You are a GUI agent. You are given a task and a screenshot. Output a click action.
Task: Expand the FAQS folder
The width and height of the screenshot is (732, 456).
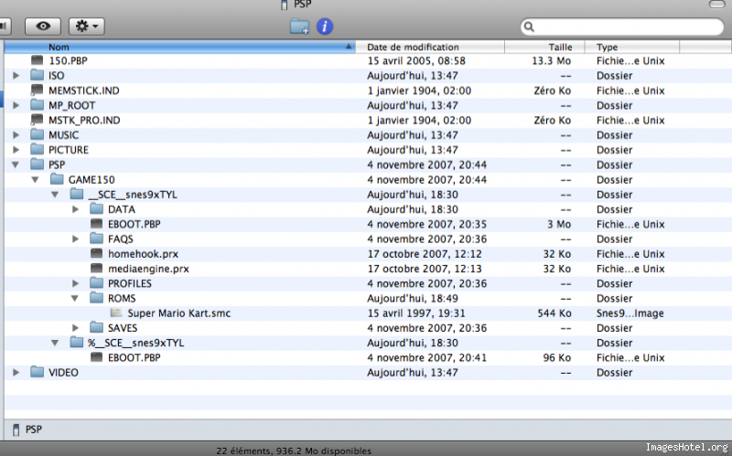pyautogui.click(x=75, y=239)
